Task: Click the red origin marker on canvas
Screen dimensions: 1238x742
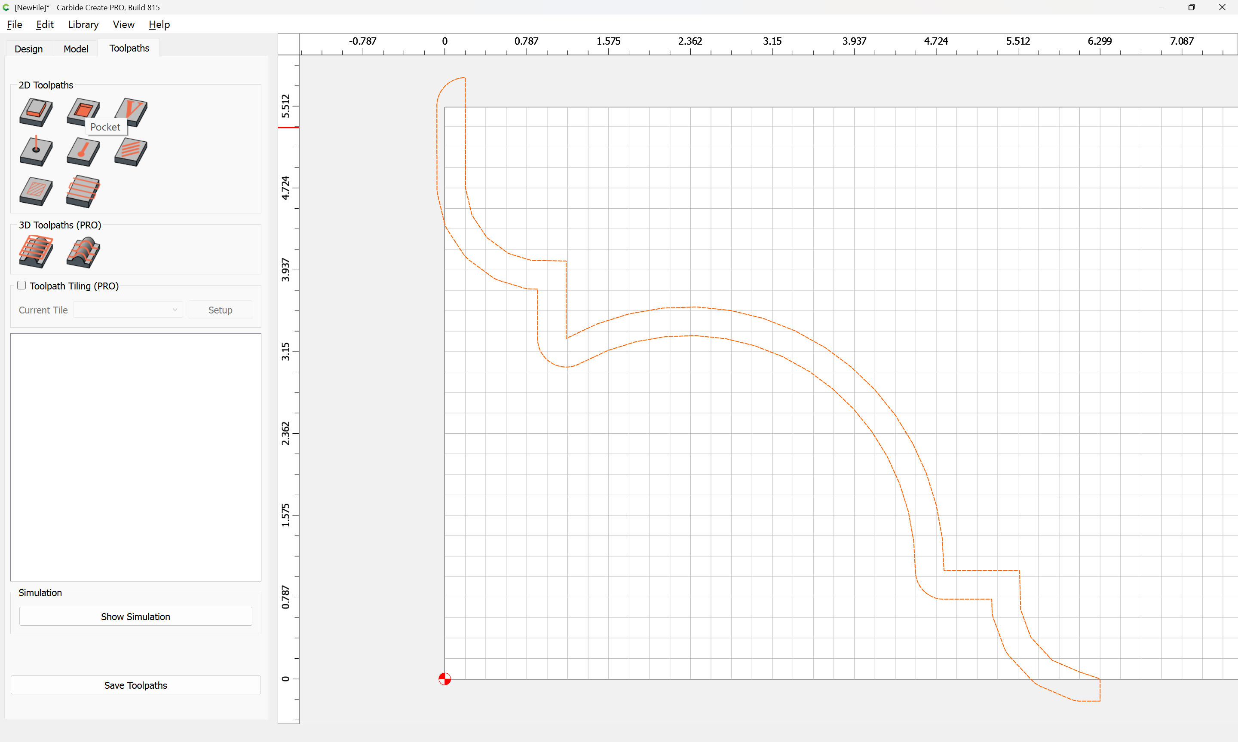Action: click(x=444, y=678)
